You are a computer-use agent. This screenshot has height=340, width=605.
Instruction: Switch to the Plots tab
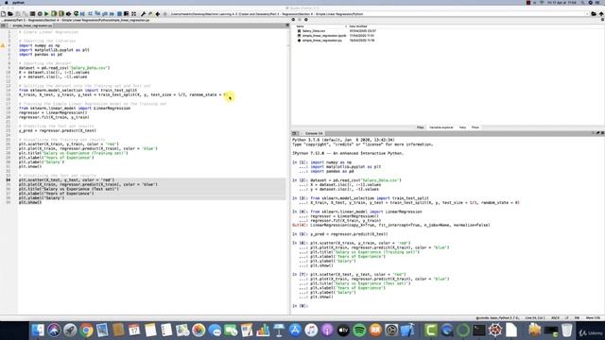pyautogui.click(x=475, y=127)
